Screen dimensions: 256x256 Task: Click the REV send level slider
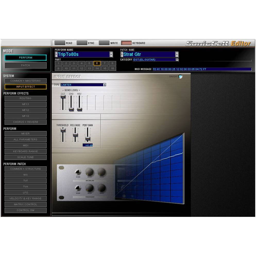point(79,109)
